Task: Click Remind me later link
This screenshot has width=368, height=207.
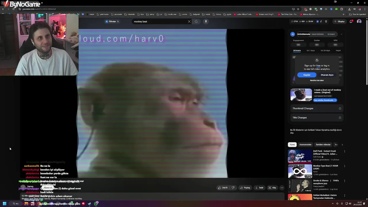Action: 317,80
